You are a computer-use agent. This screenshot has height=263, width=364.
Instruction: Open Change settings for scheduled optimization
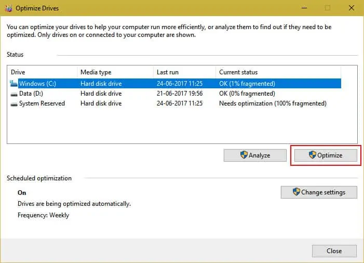click(x=319, y=192)
